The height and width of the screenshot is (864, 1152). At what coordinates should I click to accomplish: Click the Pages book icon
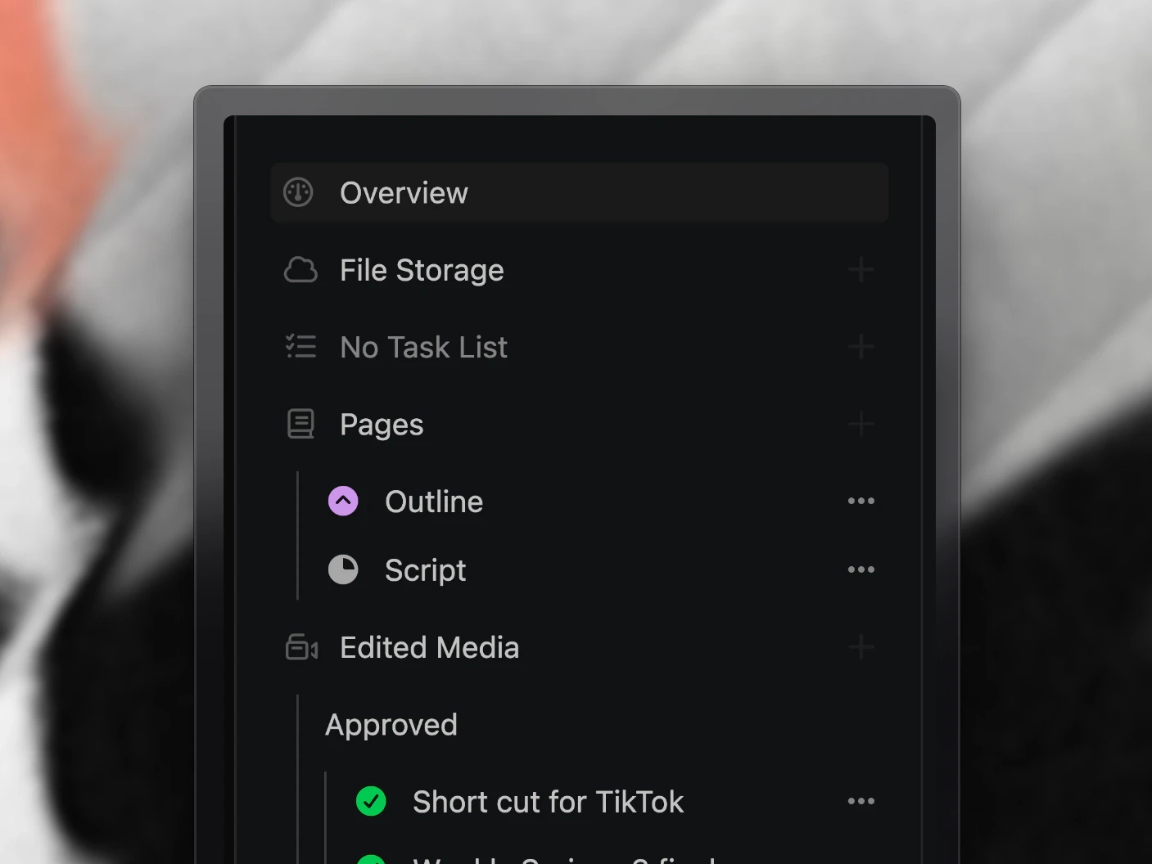click(300, 424)
